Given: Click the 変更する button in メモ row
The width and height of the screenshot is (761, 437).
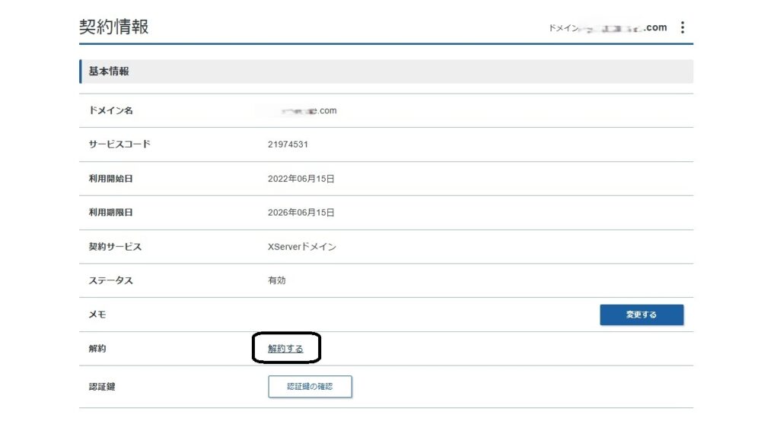Looking at the screenshot, I should (x=641, y=315).
